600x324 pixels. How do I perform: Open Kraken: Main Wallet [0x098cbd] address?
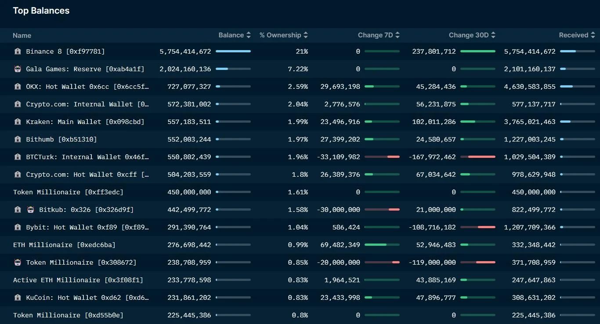[85, 122]
